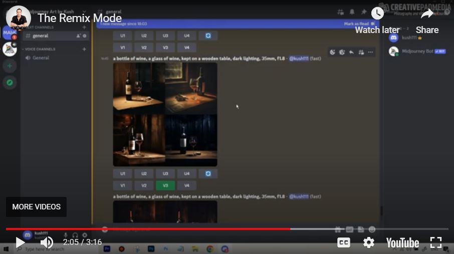Collapse the Text Channels category
This screenshot has width=454, height=254.
click(x=40, y=27)
